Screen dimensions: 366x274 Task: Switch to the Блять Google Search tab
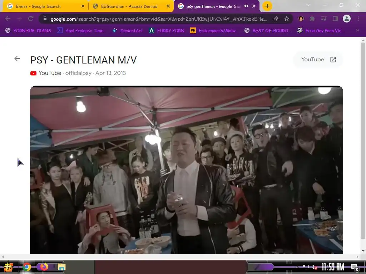point(46,6)
